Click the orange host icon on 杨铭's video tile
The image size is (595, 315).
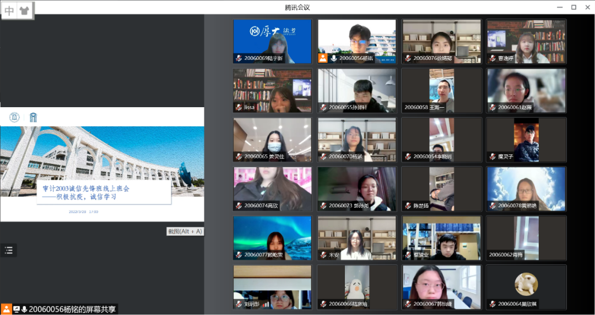[x=323, y=58]
